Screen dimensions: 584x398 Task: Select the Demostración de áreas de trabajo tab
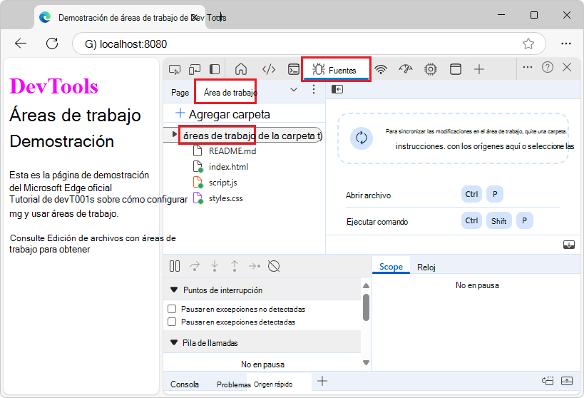pyautogui.click(x=119, y=18)
